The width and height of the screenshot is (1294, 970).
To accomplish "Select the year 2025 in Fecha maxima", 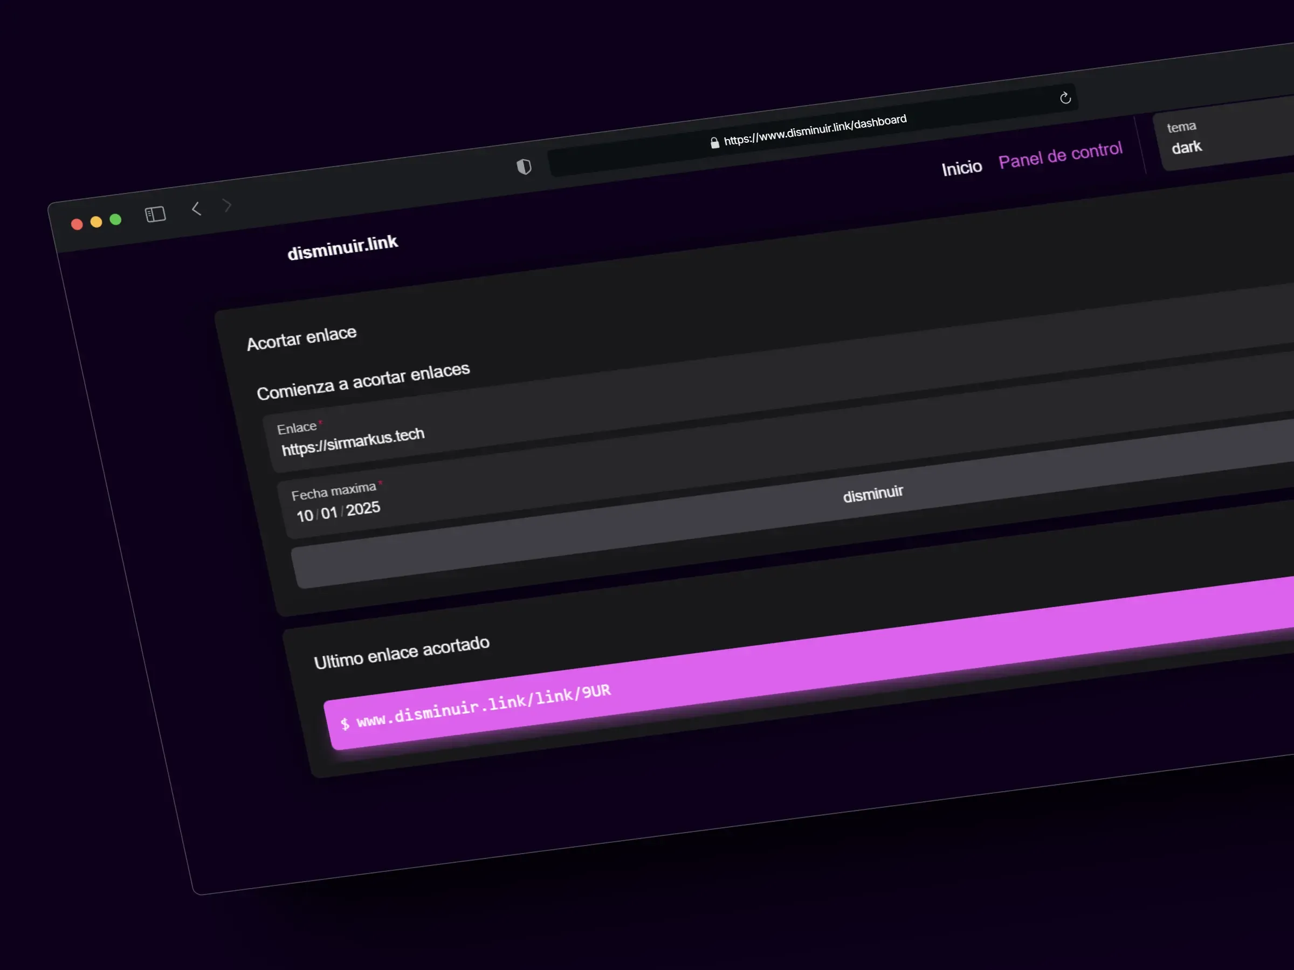I will tap(363, 509).
